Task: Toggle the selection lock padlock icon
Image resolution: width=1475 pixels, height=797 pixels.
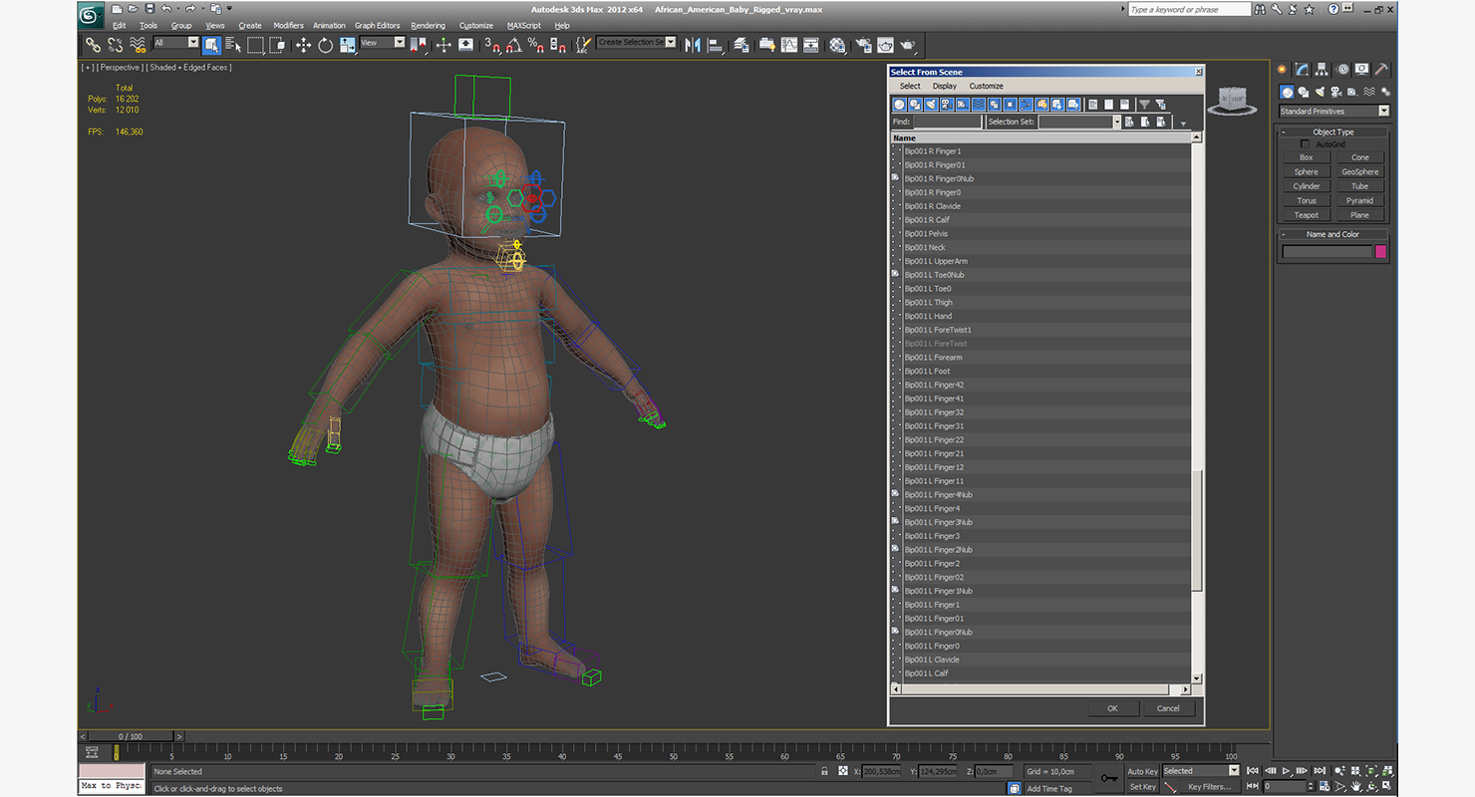Action: (824, 771)
